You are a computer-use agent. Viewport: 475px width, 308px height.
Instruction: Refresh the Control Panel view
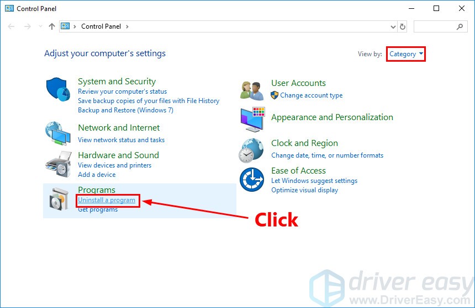(x=403, y=26)
